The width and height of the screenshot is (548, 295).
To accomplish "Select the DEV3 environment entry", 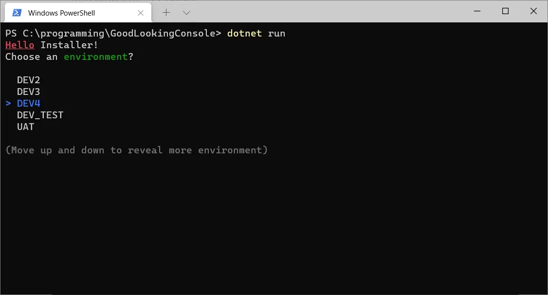I will pos(28,92).
